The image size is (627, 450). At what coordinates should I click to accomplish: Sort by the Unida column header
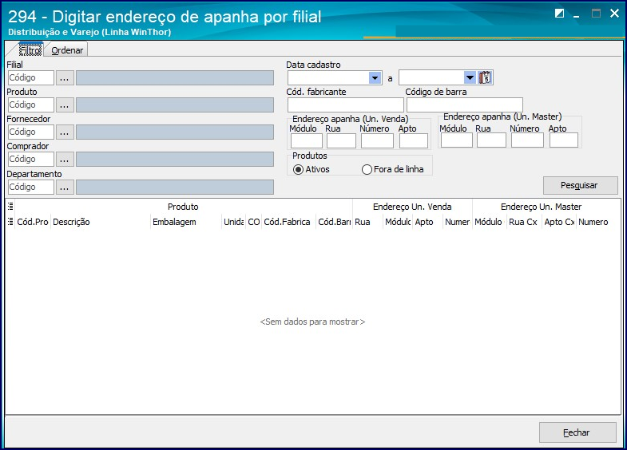pos(233,222)
